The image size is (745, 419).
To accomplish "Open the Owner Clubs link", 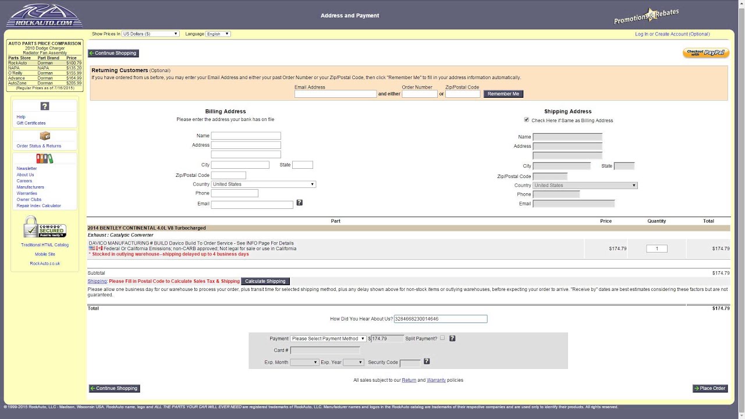I will [x=29, y=200].
